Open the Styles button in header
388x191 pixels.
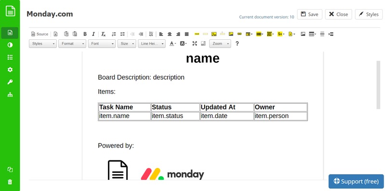[x=369, y=14]
